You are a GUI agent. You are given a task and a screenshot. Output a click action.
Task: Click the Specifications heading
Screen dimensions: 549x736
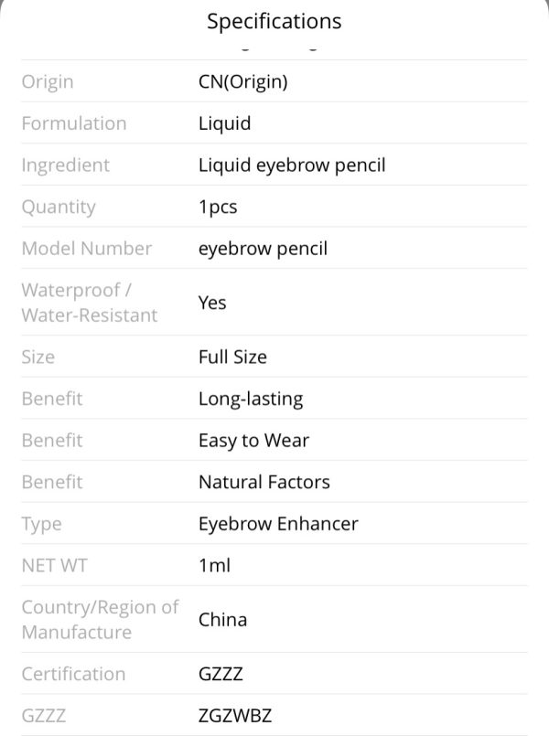274,22
